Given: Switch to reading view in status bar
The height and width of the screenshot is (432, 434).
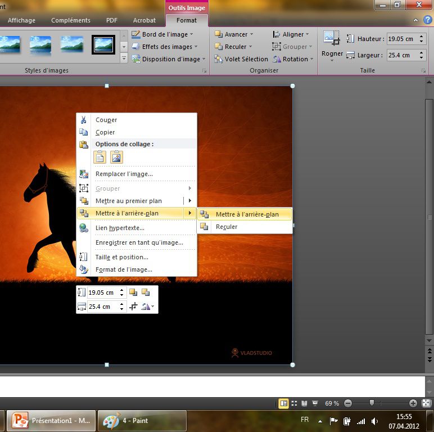Looking at the screenshot, I should click(304, 403).
